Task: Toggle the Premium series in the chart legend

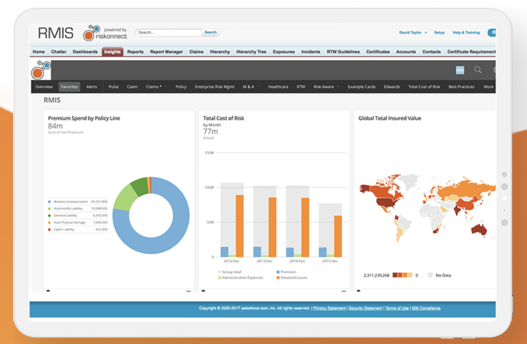Action: tap(285, 272)
